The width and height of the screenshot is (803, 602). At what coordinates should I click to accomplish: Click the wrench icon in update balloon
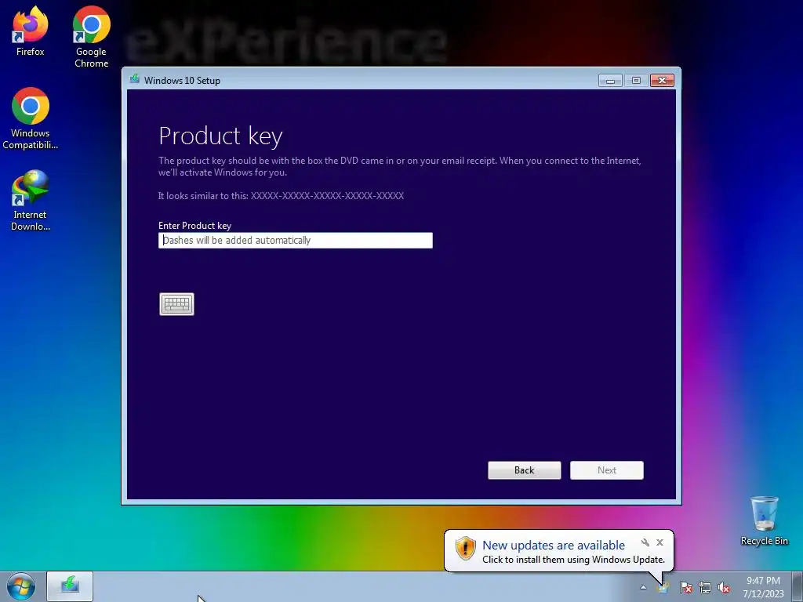coord(645,542)
